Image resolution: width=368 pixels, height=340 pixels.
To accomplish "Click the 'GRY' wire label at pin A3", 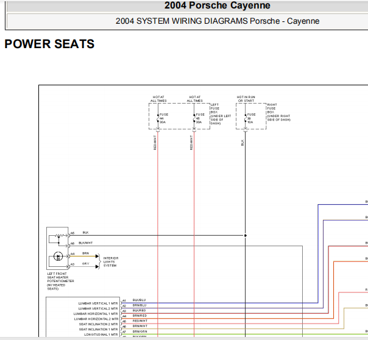I will pos(86,264).
